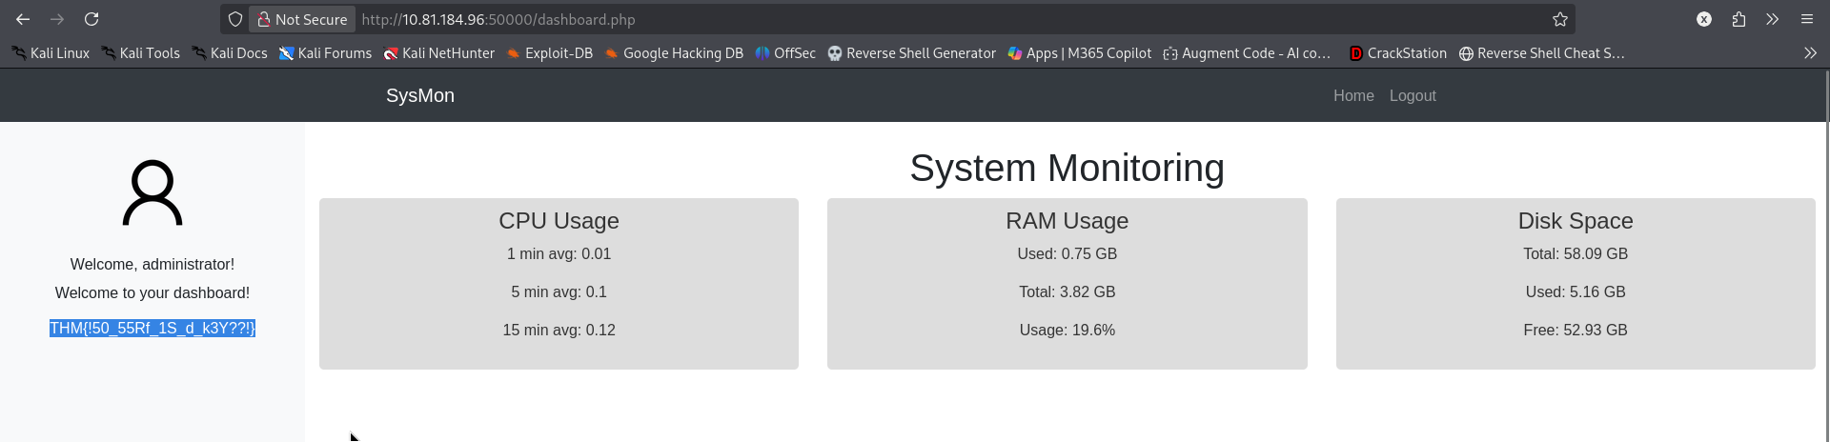Click the Used: 5.16 GB value

[x=1576, y=291]
